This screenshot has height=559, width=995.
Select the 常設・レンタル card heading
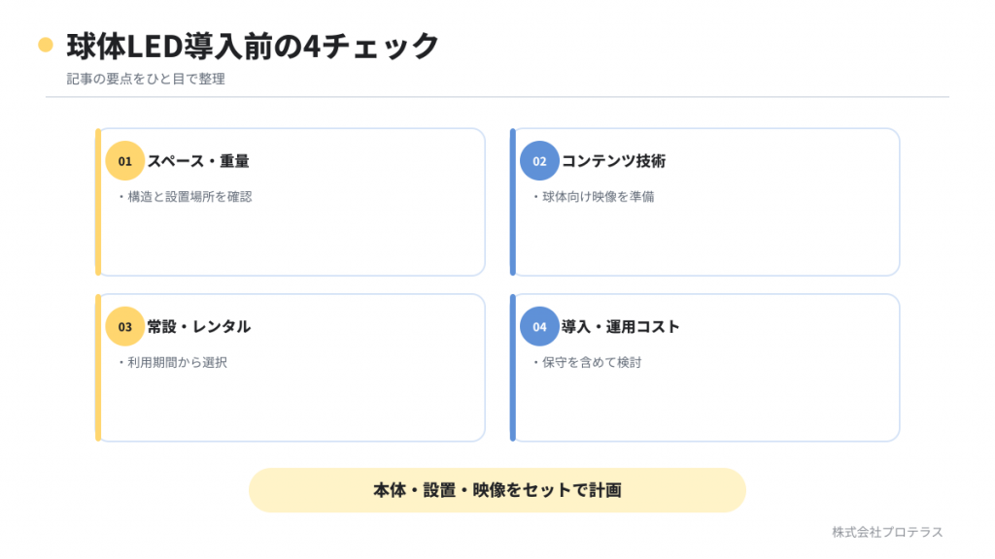coord(199,326)
